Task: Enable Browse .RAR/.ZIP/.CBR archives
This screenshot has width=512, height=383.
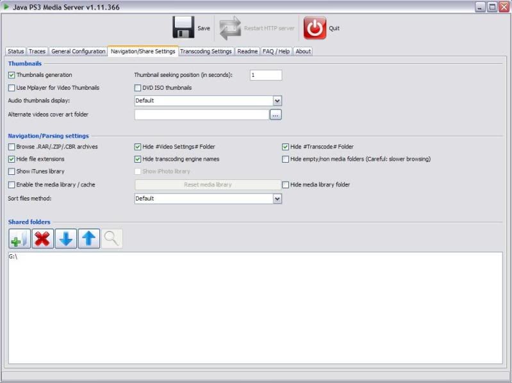Action: pyautogui.click(x=12, y=147)
